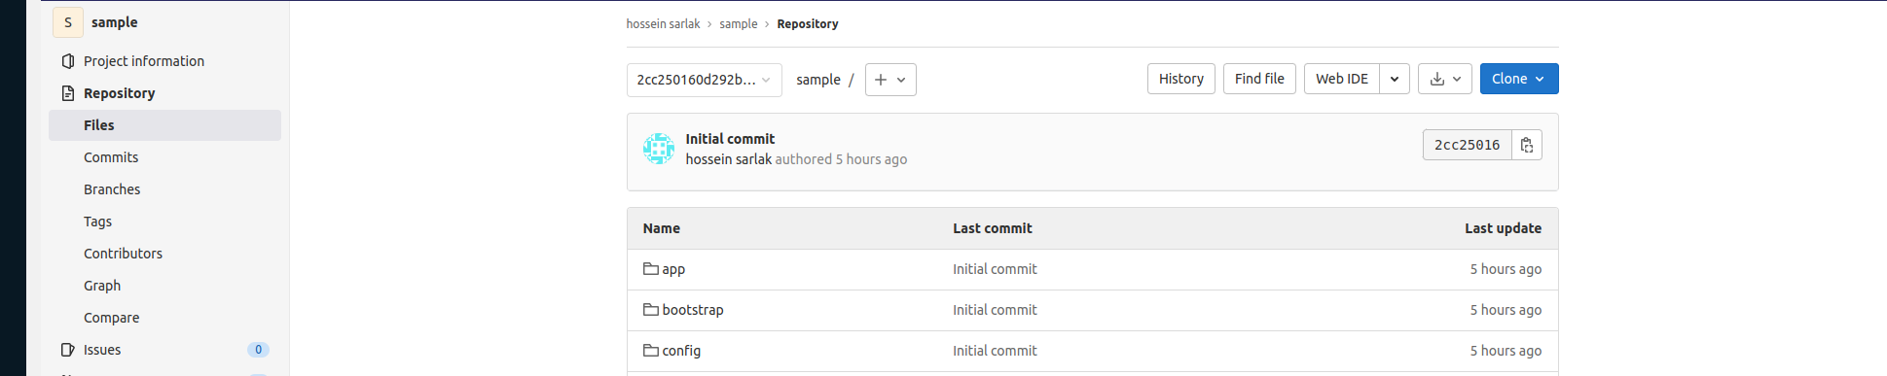Expand the Web IDE options arrow
This screenshot has width=1887, height=376.
(x=1395, y=79)
